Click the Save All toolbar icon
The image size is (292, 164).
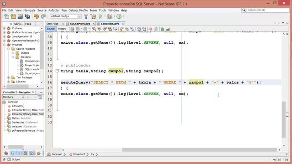27,16
